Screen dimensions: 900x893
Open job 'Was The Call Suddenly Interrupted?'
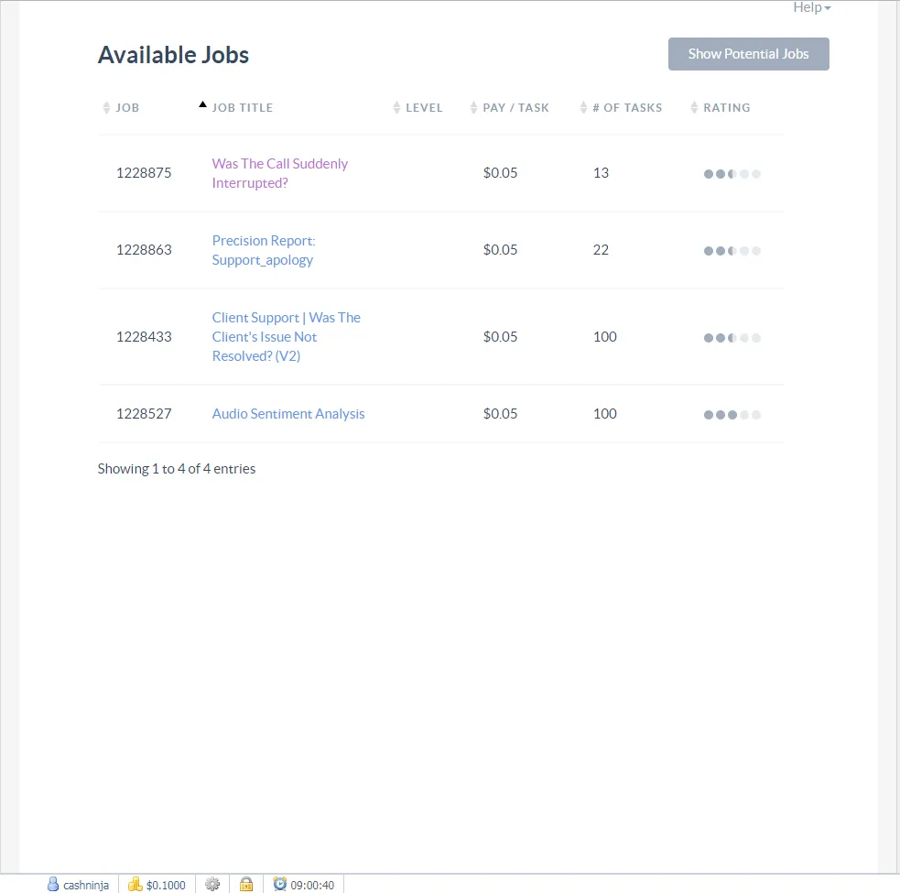[279, 173]
